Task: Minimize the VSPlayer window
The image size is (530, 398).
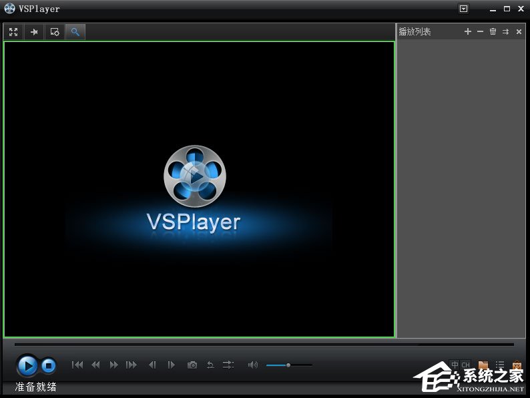Action: [493, 9]
